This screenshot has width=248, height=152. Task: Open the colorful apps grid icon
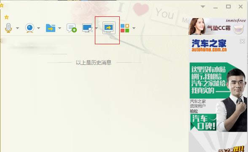click(125, 28)
